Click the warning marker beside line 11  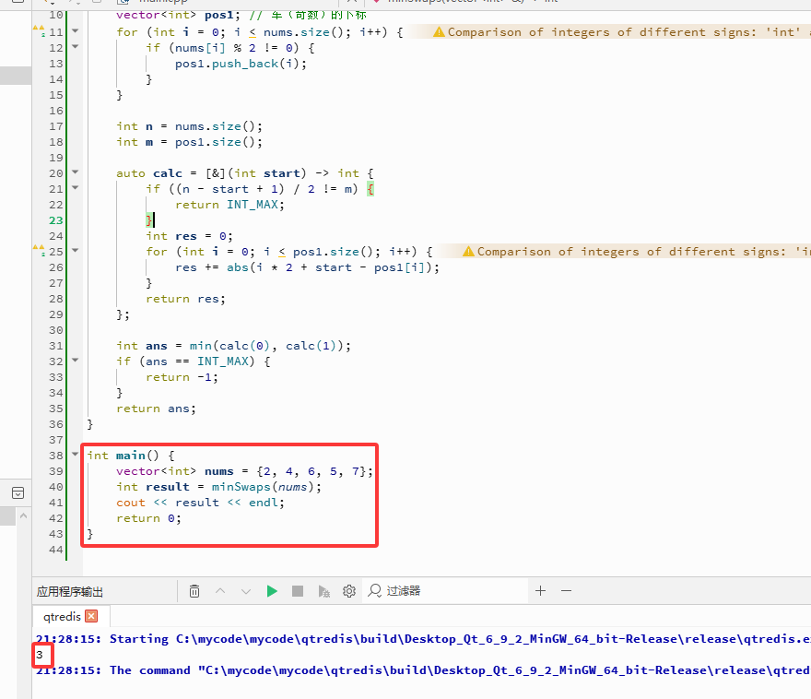tap(40, 31)
